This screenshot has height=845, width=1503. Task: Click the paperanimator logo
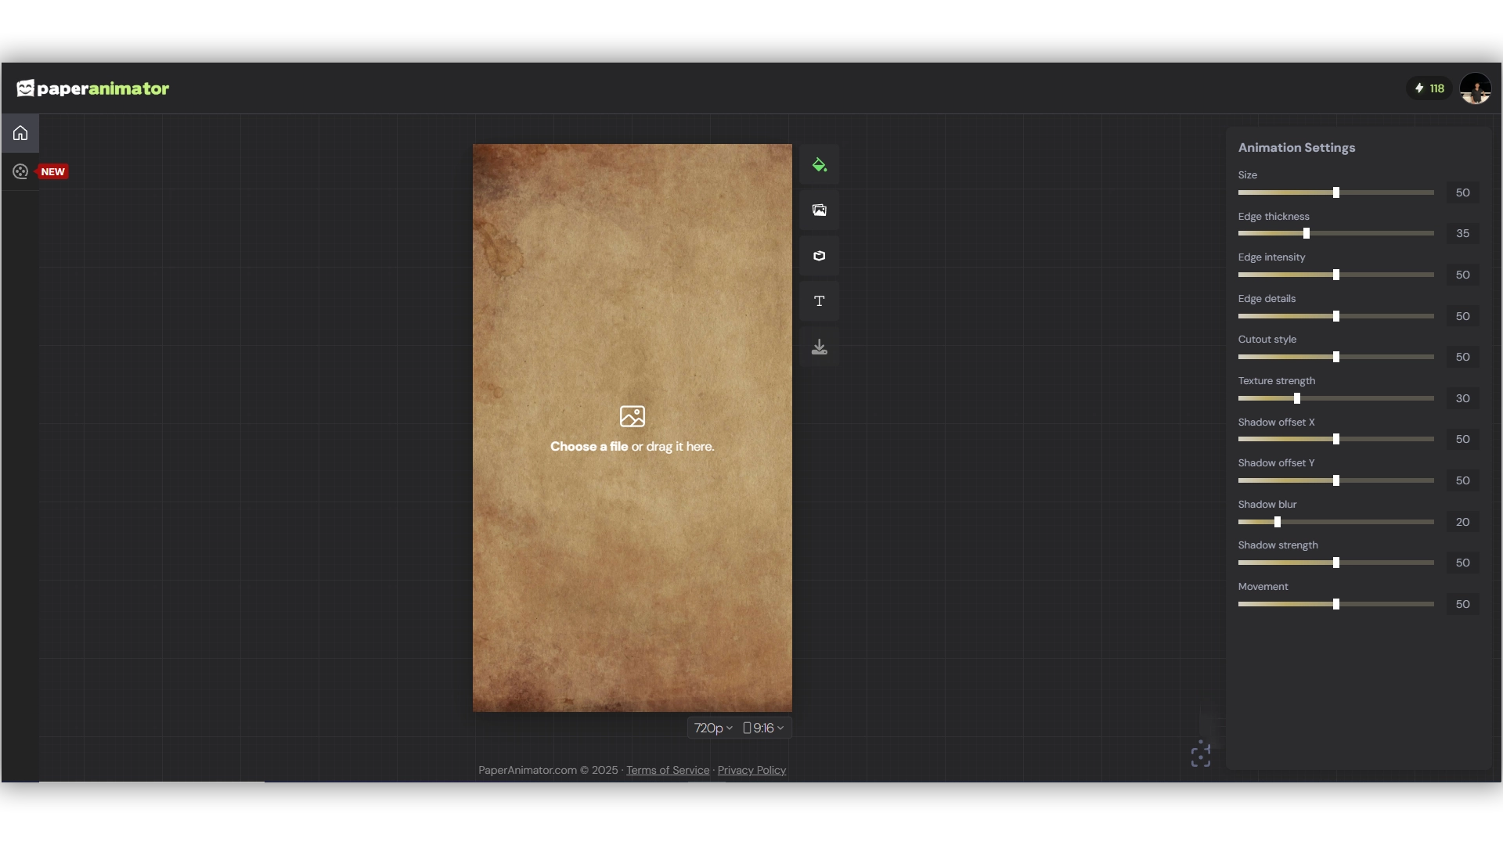[93, 88]
